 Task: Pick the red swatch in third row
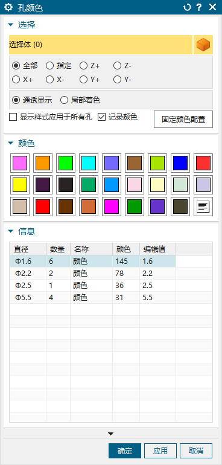tap(43, 207)
